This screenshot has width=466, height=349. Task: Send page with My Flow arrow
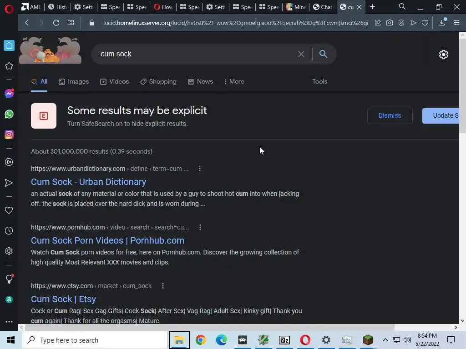pyautogui.click(x=413, y=23)
